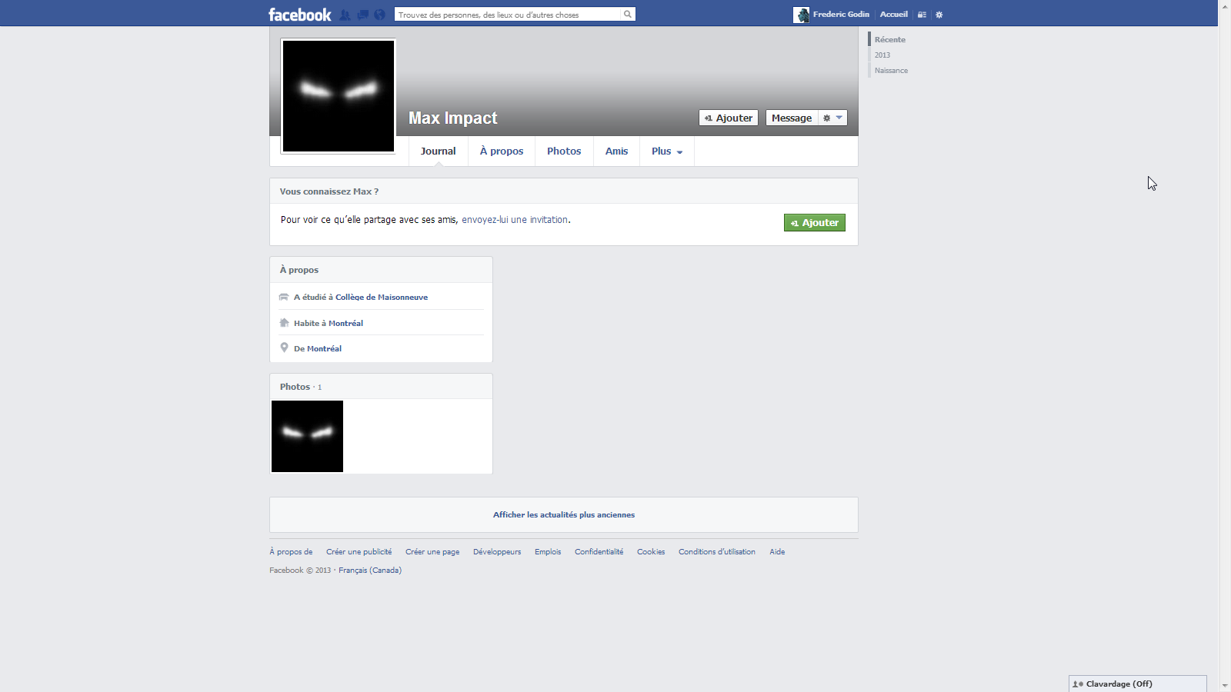Open the photo thumbnail in Photos box

307,436
